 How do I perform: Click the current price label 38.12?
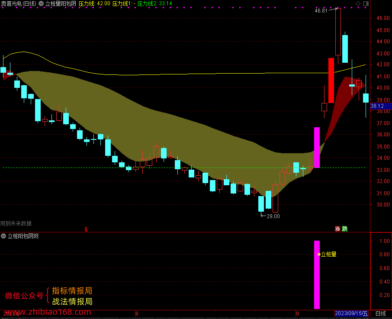(381, 106)
